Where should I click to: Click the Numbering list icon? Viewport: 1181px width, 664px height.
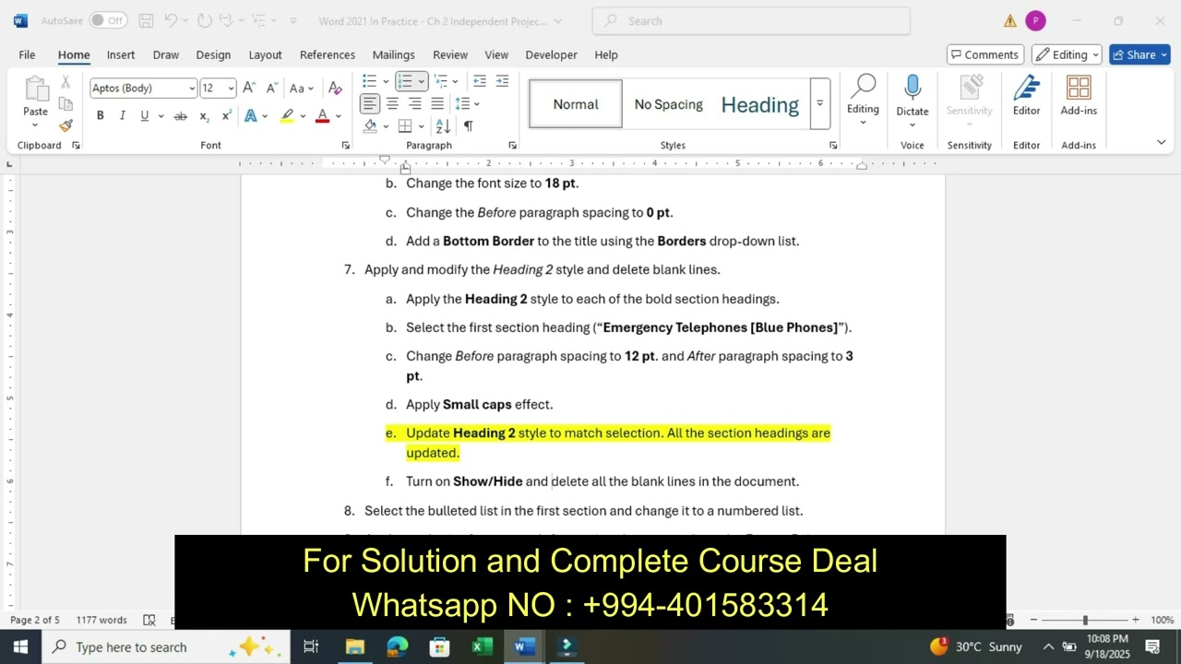click(405, 81)
